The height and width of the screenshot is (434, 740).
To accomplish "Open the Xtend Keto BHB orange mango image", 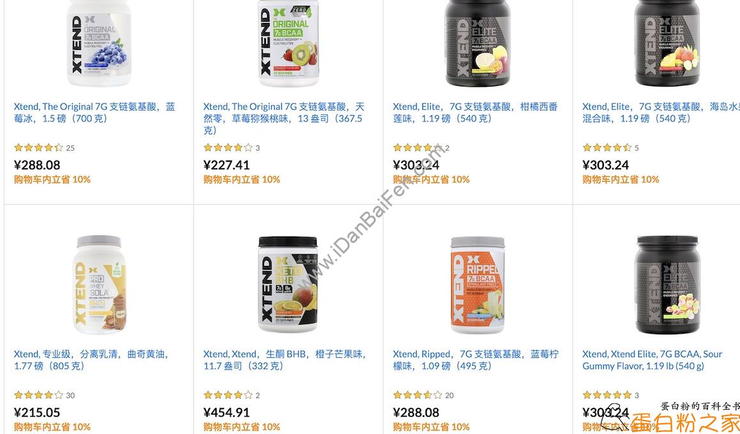I will click(x=288, y=285).
